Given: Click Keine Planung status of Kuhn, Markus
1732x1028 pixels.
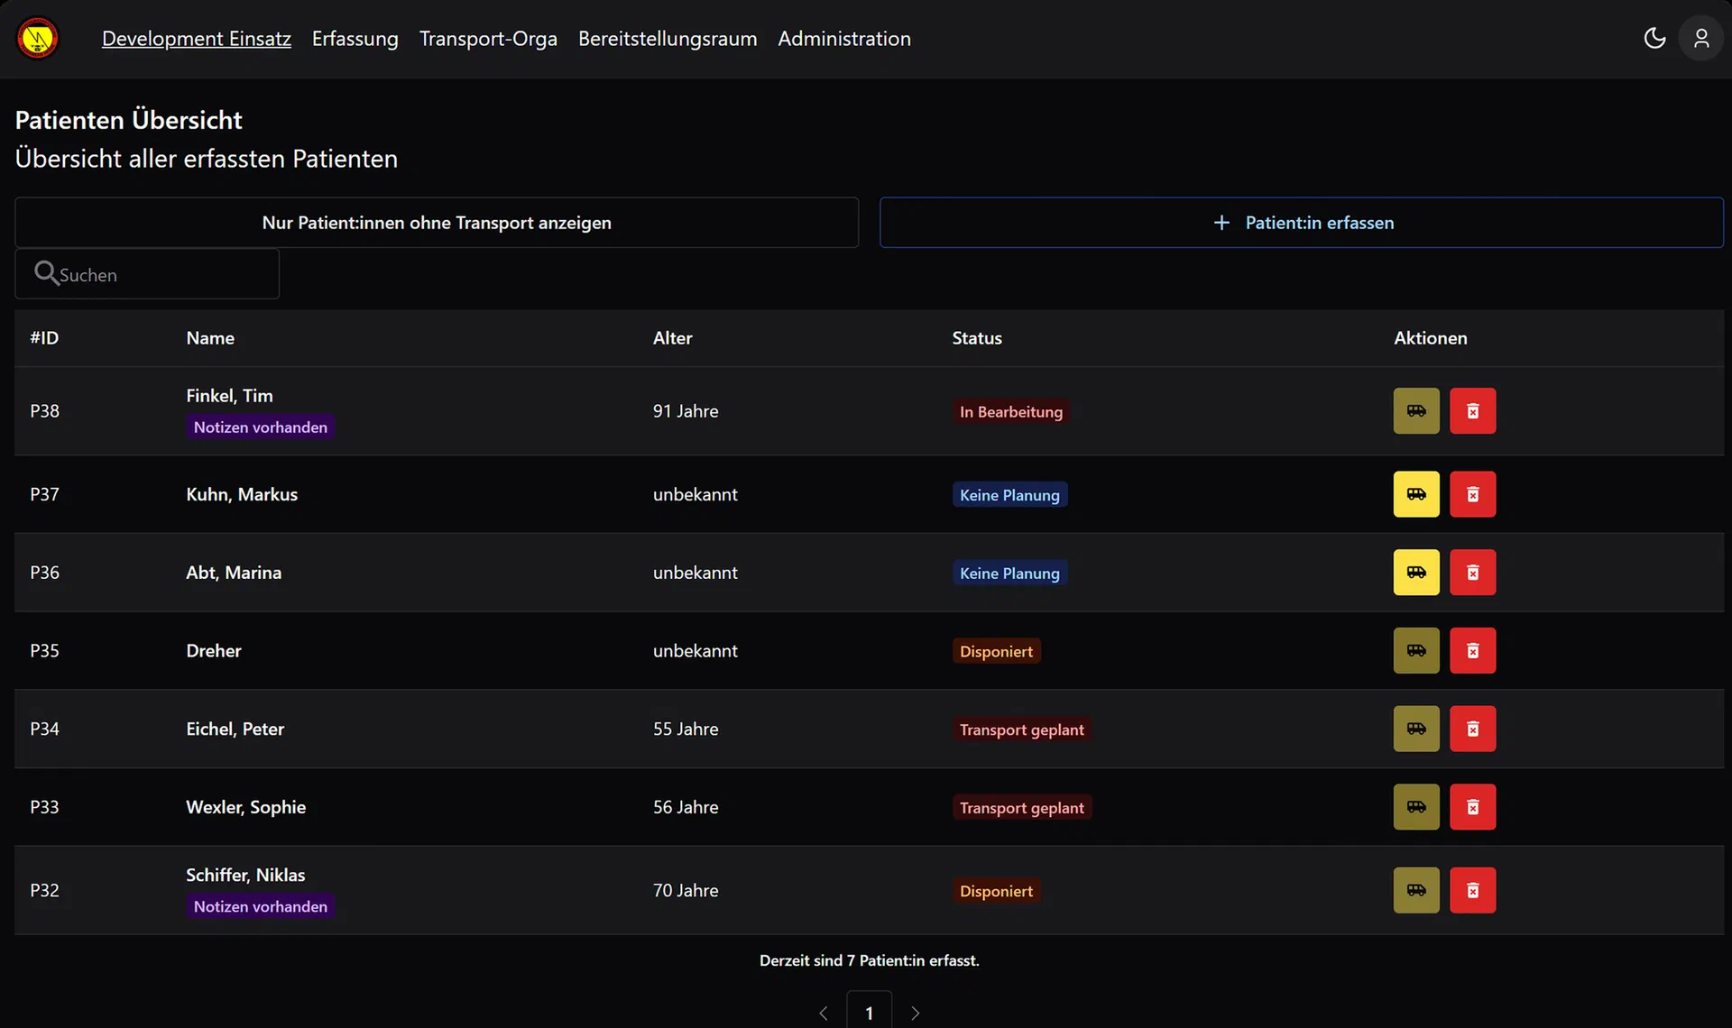Looking at the screenshot, I should pyautogui.click(x=1009, y=495).
